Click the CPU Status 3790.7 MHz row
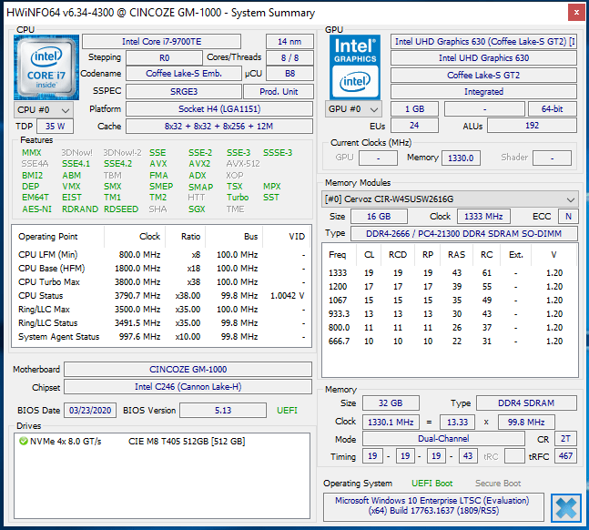This screenshot has height=530, width=589. coord(161,295)
